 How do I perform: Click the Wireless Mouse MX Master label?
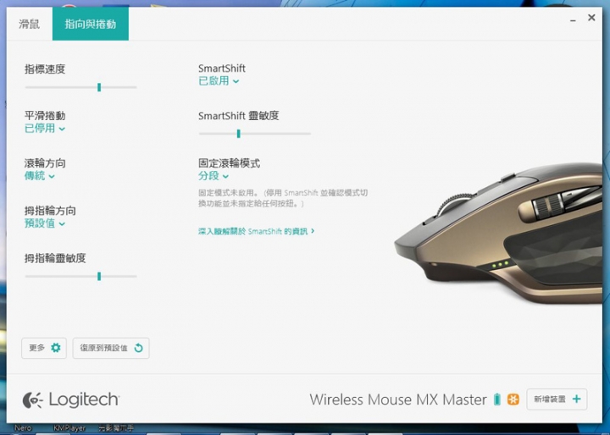(398, 399)
